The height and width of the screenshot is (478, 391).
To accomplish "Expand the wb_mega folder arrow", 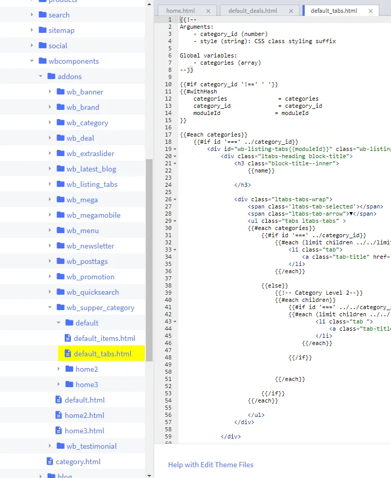I will [x=50, y=200].
